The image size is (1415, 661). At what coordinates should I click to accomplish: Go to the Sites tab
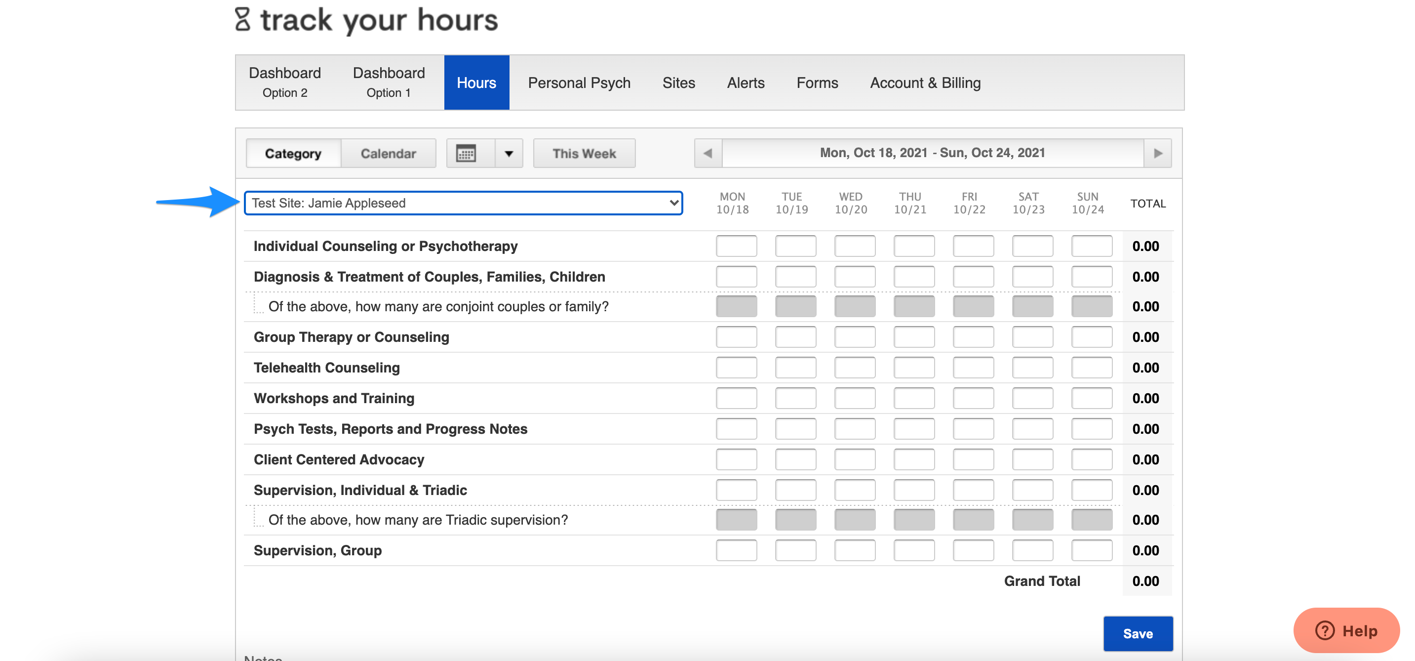pos(679,83)
